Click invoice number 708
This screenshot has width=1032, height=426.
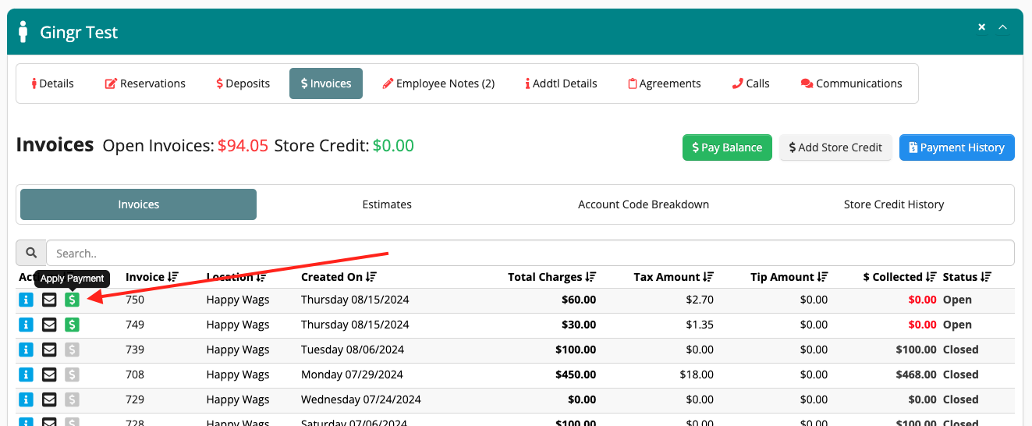[135, 375]
